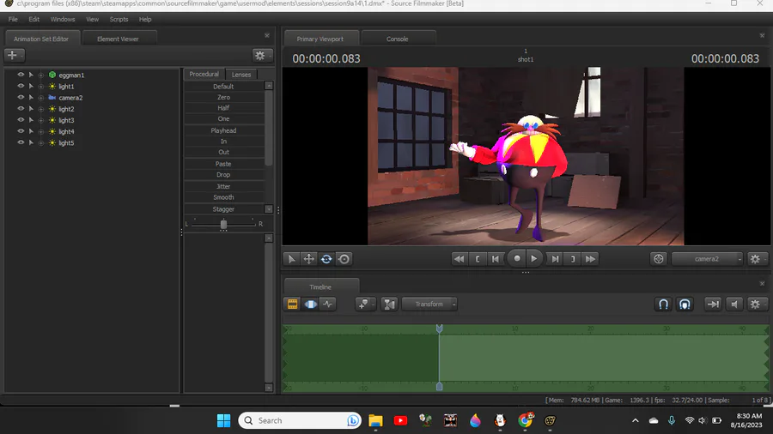Viewport: 773px width, 434px height.
Task: Toggle the light5 visibility eye
Action: point(21,142)
